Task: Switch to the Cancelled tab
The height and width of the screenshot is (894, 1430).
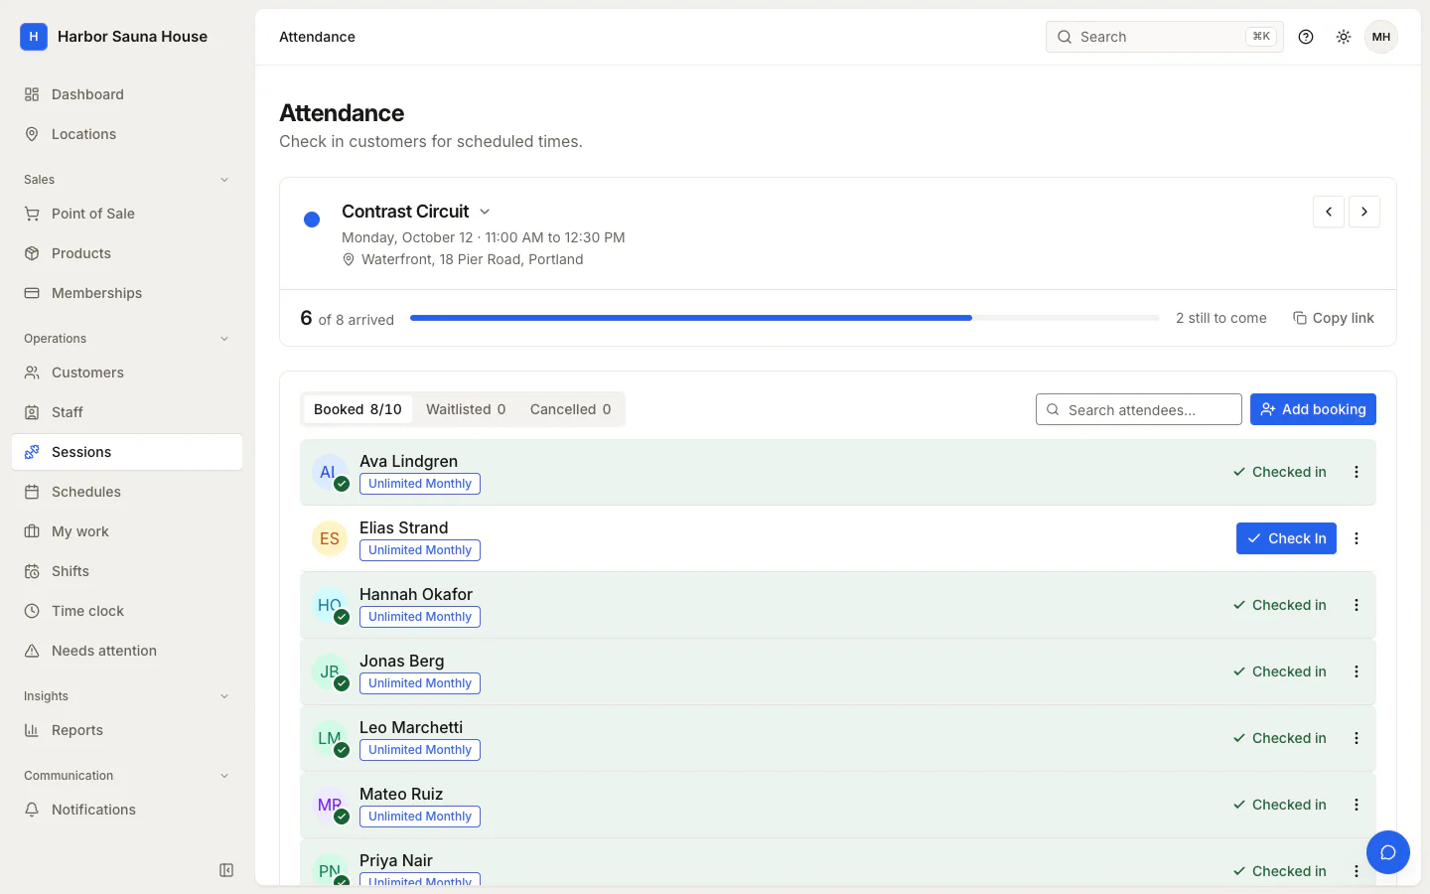Action: [x=571, y=409]
